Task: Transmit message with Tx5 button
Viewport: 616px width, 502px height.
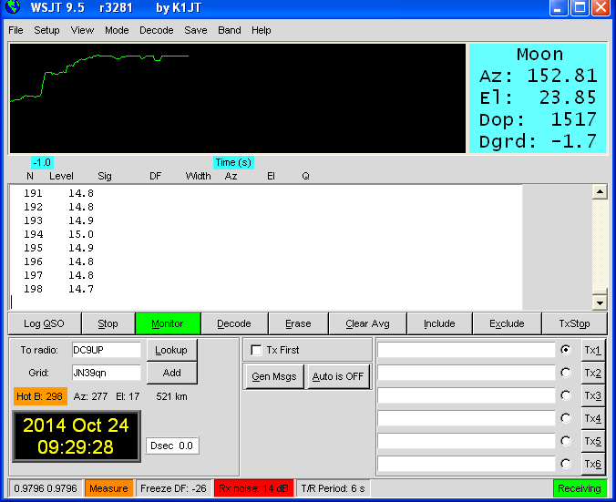Action: (593, 441)
